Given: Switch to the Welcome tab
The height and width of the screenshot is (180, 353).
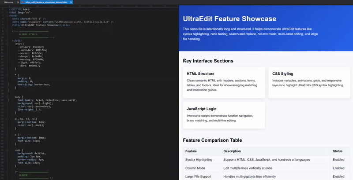Looking at the screenshot, I should 8,2.
